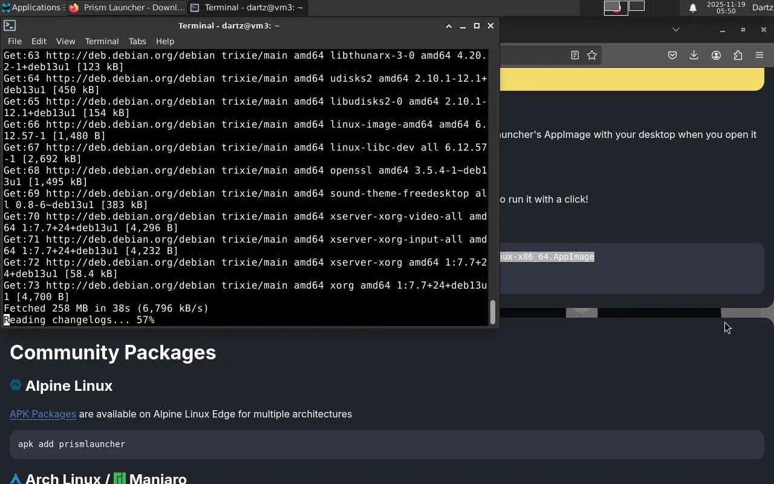Toggle Firefox reader view icon
Viewport: 774px width, 484px height.
pos(575,55)
